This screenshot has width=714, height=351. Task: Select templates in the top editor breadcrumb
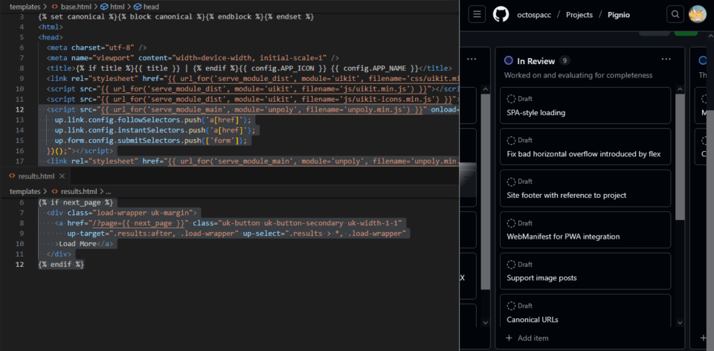(x=25, y=7)
